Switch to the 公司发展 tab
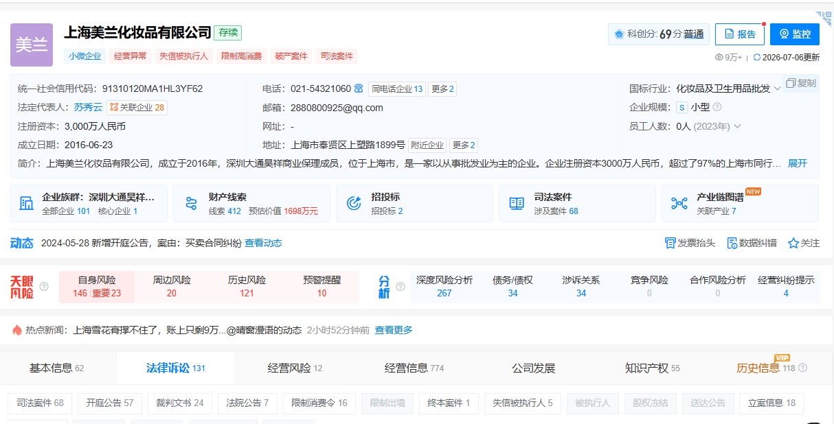Screen dimensions: 834x424 point(533,368)
